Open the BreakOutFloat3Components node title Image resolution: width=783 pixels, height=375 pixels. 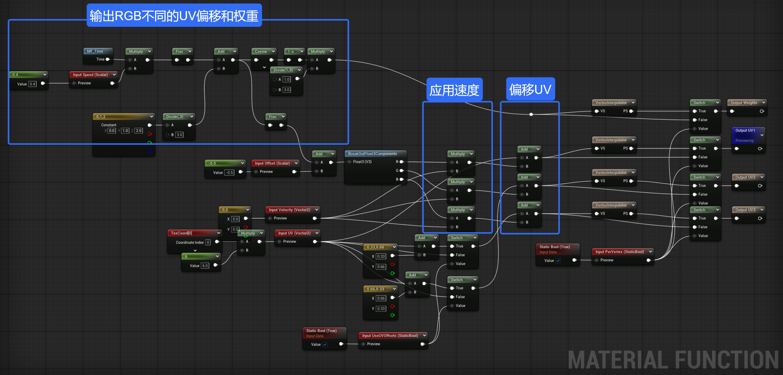coord(372,154)
